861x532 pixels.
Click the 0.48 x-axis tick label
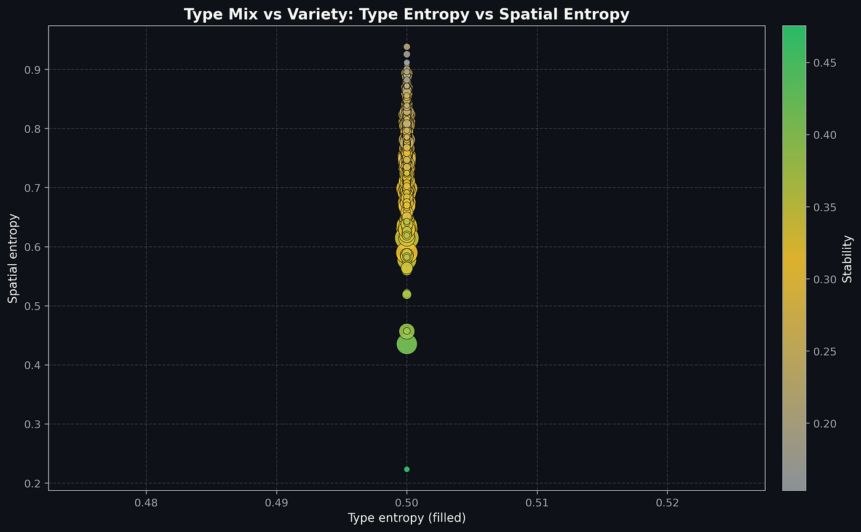[x=146, y=502]
